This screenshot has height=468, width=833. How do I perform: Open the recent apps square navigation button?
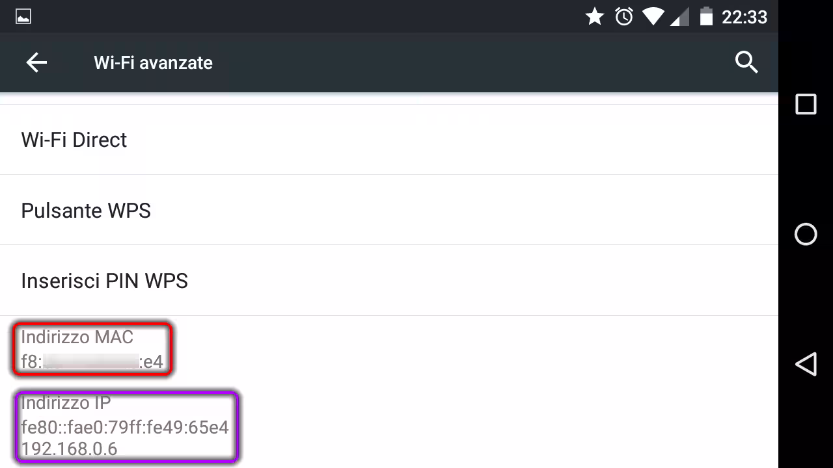coord(806,104)
